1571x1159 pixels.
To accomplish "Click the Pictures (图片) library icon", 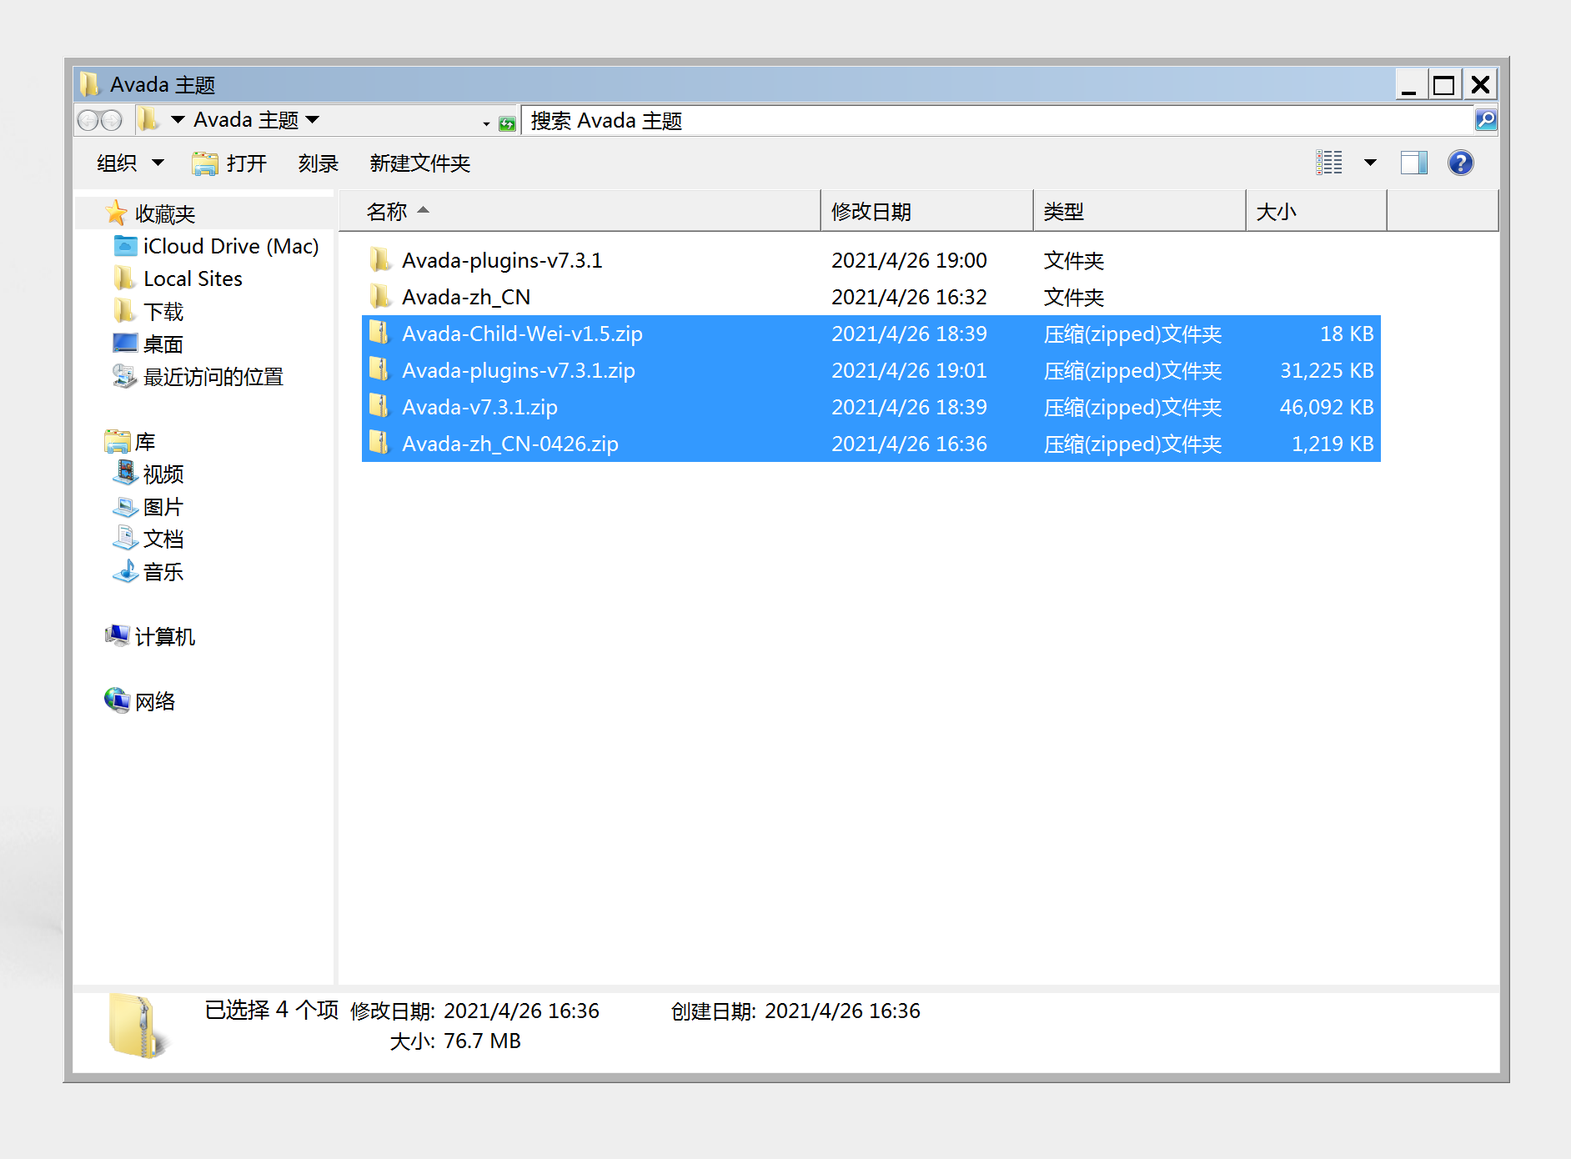I will tap(125, 506).
